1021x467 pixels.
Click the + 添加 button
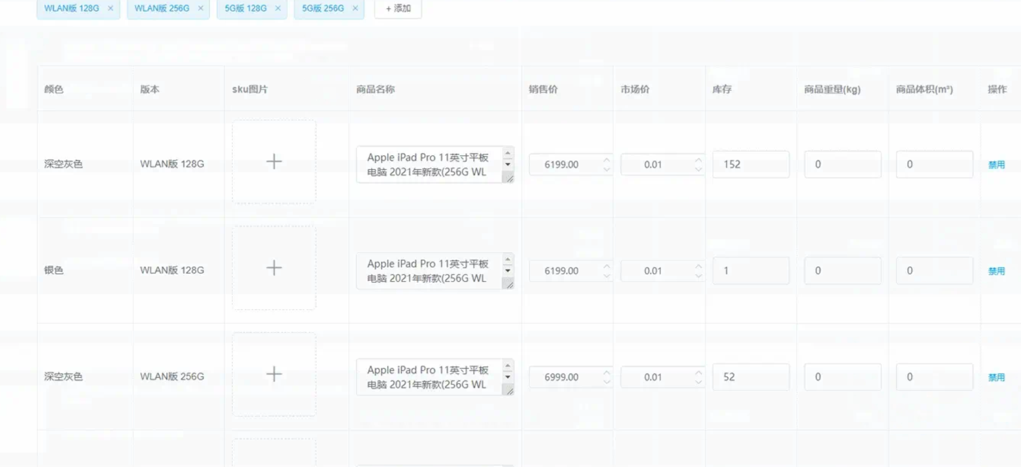coord(398,8)
